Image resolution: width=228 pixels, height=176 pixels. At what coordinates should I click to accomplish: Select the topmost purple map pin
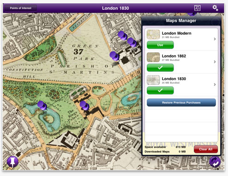[122, 36]
